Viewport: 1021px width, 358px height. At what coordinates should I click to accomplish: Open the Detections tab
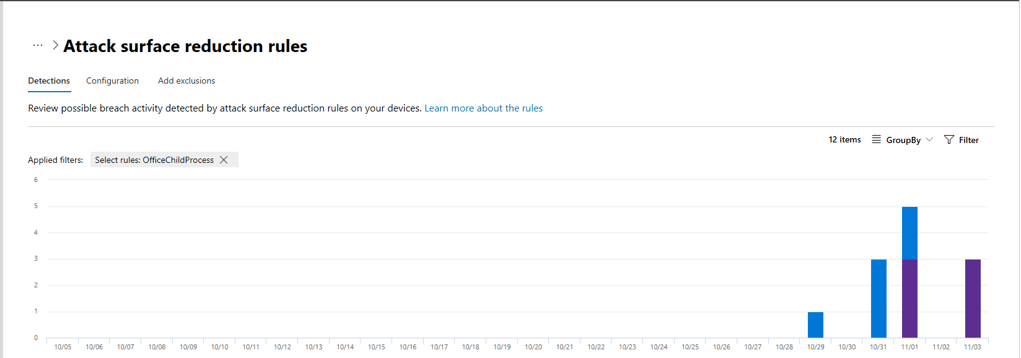49,81
